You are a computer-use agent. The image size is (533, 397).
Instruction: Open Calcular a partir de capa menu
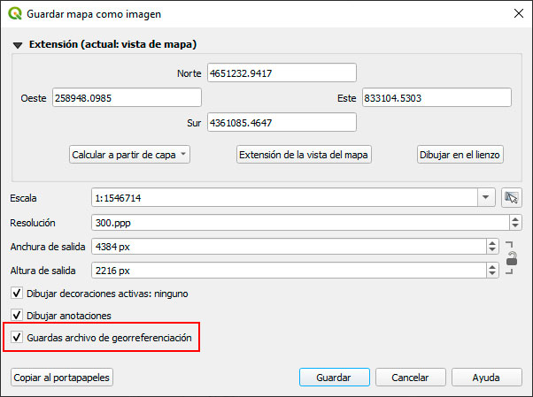click(129, 155)
